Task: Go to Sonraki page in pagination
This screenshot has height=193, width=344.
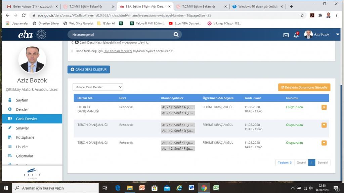Action: [x=323, y=162]
